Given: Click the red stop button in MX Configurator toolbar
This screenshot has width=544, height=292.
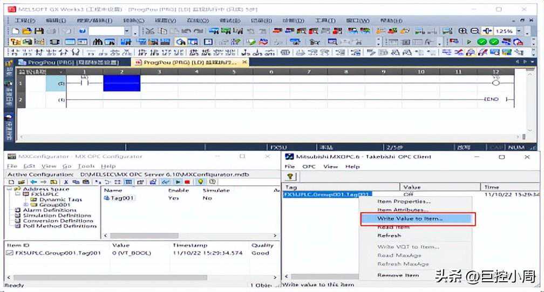Looking at the screenshot, I should pos(187,183).
